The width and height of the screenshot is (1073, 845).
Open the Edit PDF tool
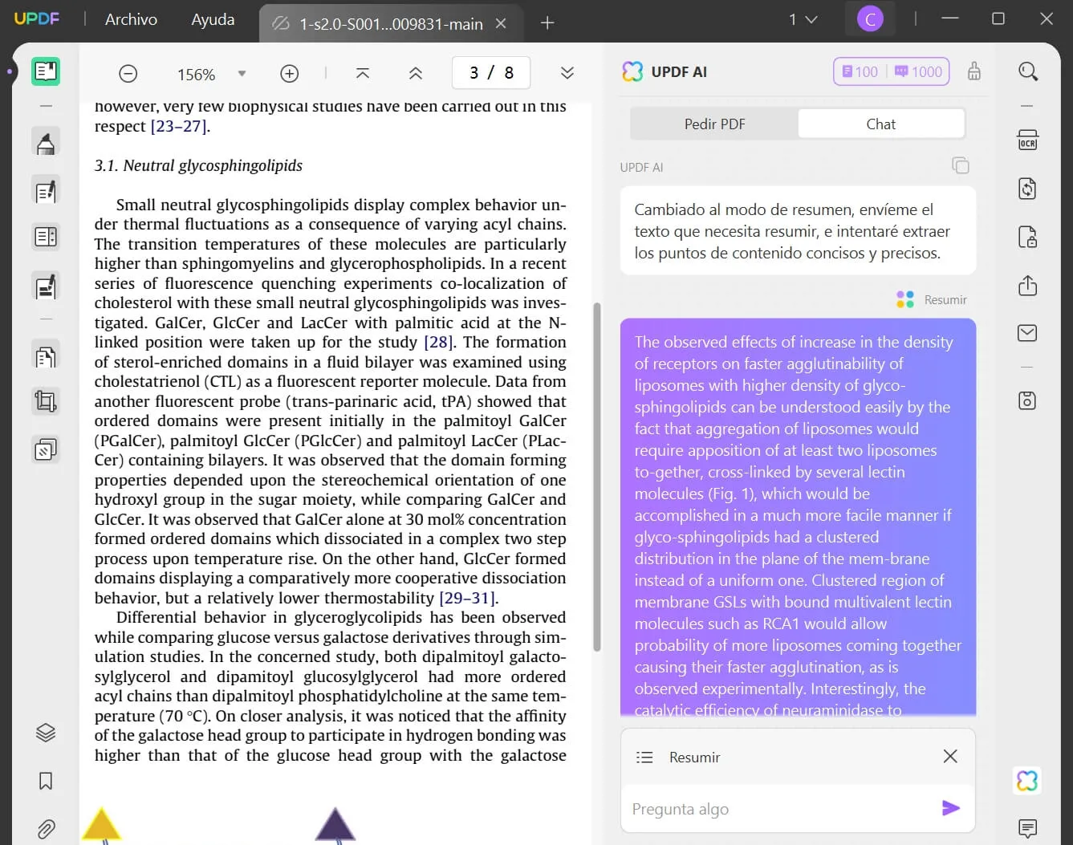coord(46,190)
